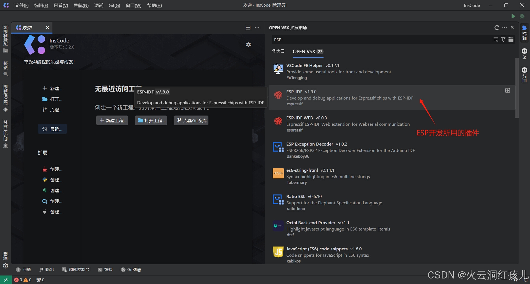This screenshot has width=530, height=284.
Task: Open the 资源管理器 explorer sidebar
Action: 6,39
